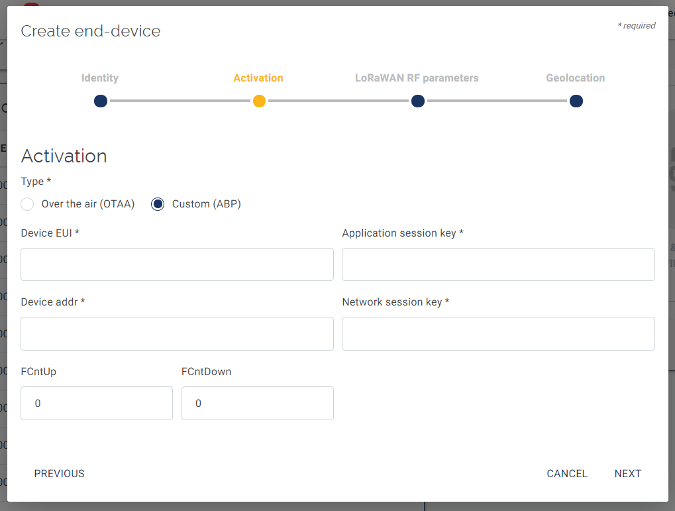
Task: Select the FCntDown counter field
Action: point(257,403)
